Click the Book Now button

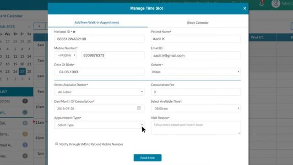point(147,158)
